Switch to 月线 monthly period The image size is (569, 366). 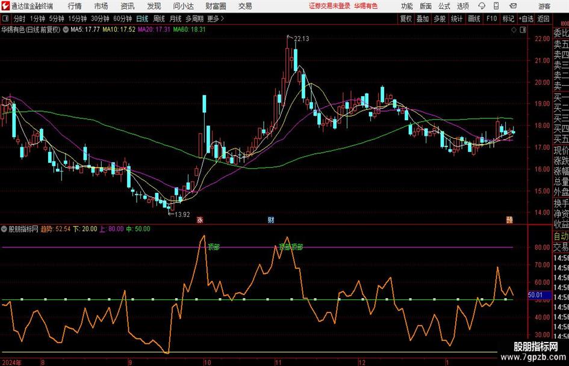coord(175,19)
